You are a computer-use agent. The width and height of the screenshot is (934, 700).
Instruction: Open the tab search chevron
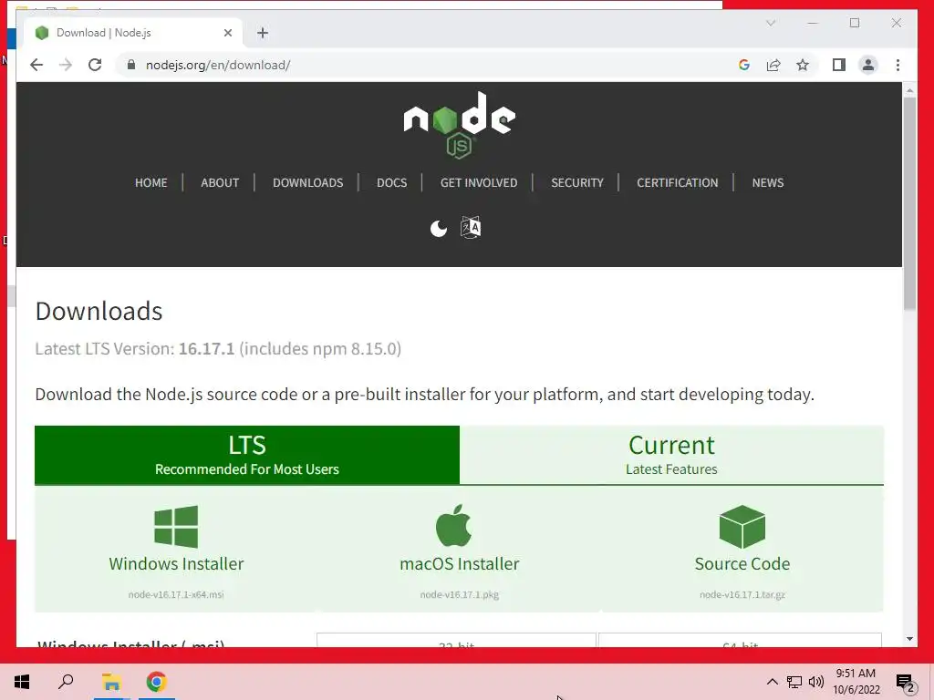[x=771, y=23]
